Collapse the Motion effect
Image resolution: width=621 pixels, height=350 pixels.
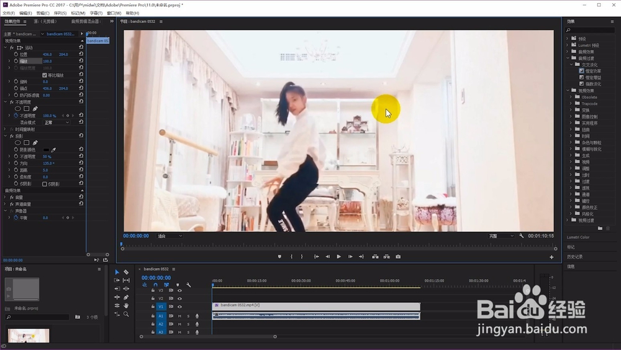[x=5, y=48]
